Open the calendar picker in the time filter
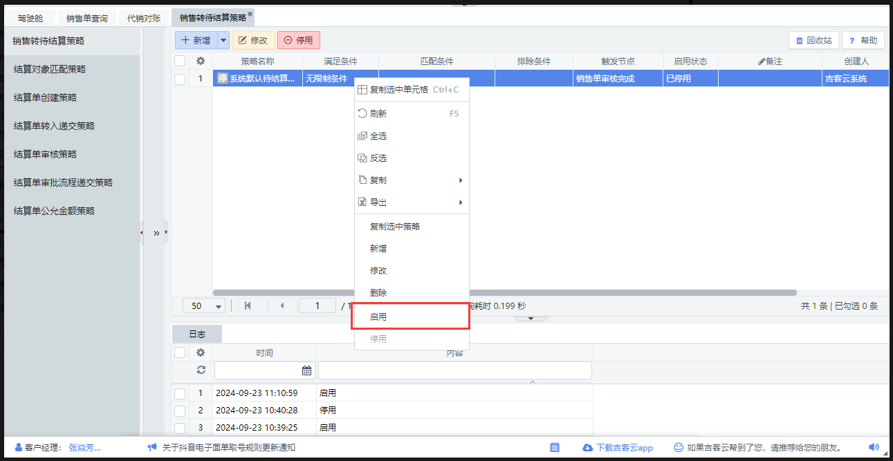893x461 pixels. [306, 370]
